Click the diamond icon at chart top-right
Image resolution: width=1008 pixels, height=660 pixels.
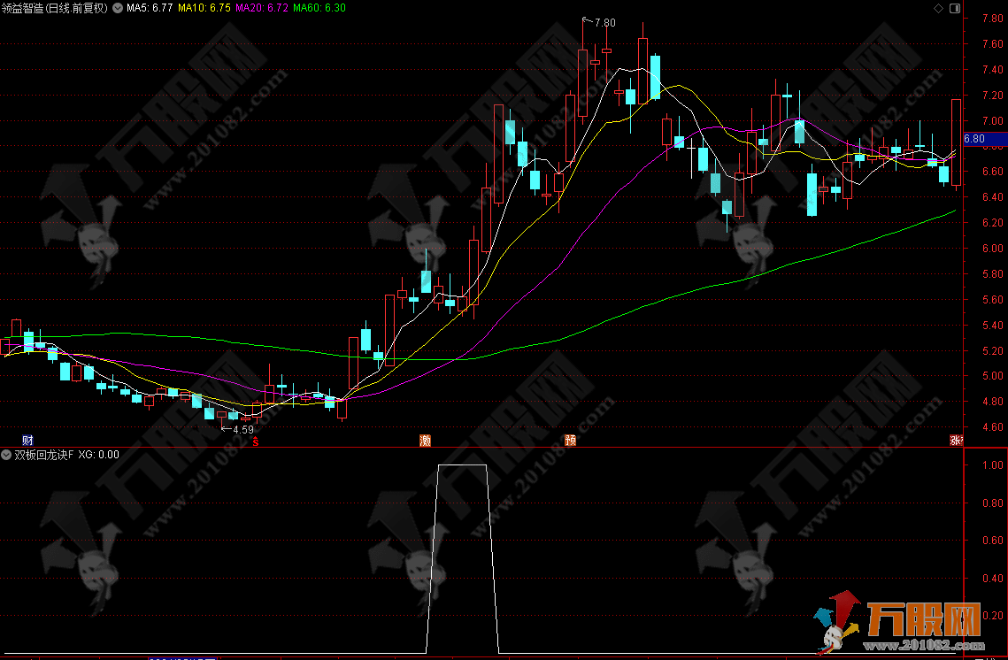tap(938, 8)
